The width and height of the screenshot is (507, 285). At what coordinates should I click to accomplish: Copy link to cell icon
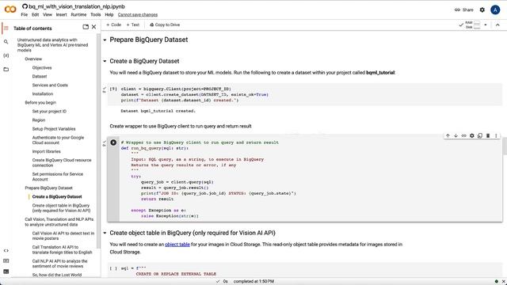coord(464,135)
